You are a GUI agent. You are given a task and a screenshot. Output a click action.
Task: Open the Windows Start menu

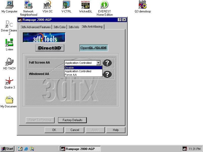7,149
